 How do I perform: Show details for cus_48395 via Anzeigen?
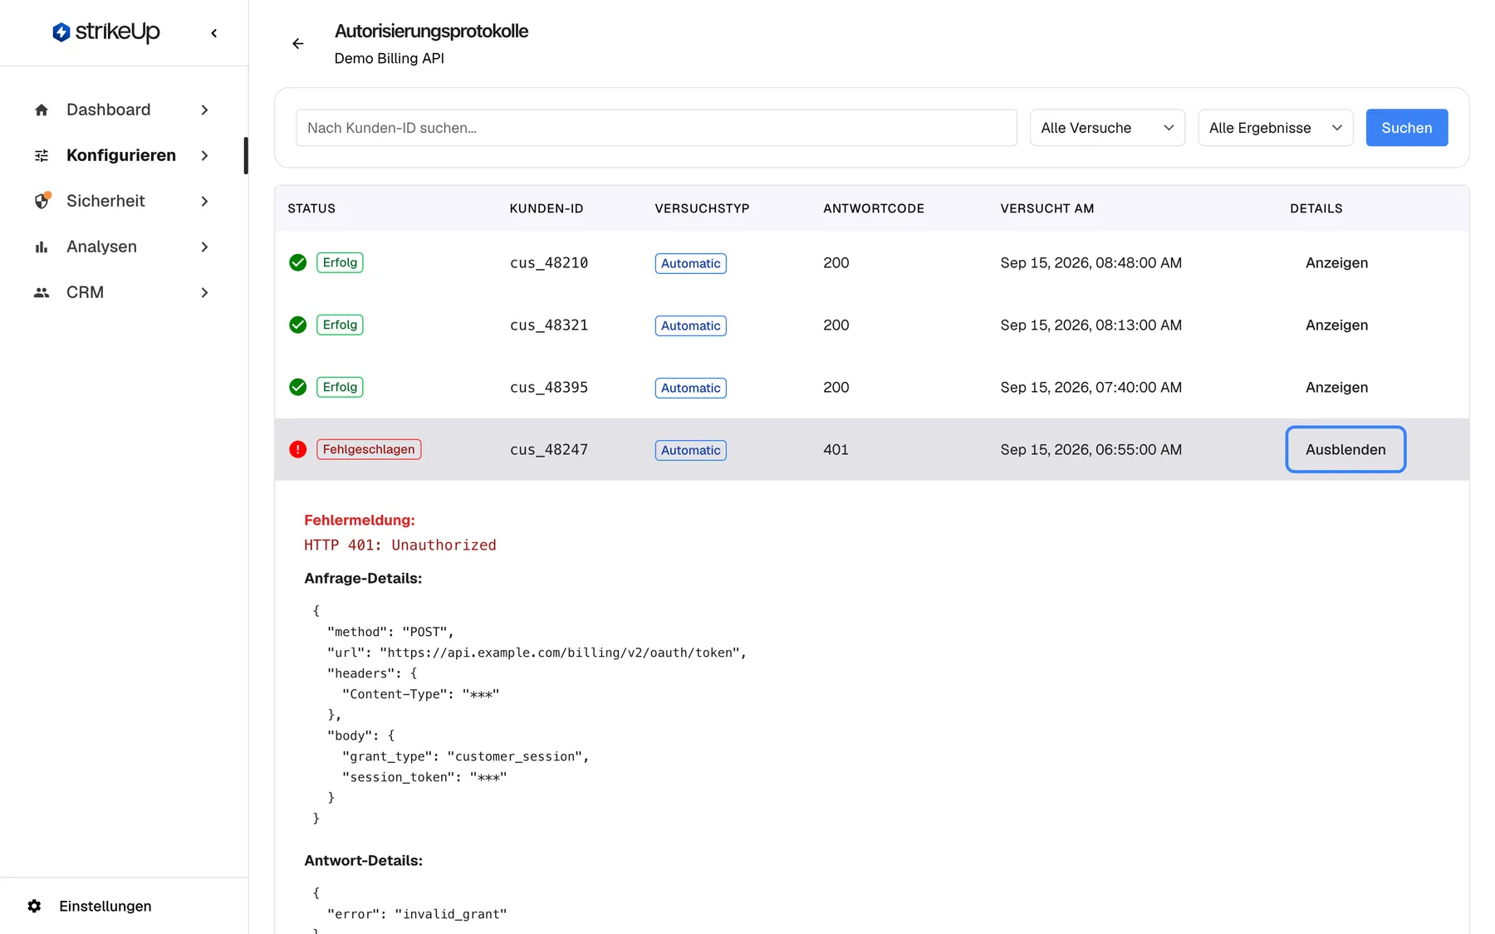click(x=1336, y=388)
